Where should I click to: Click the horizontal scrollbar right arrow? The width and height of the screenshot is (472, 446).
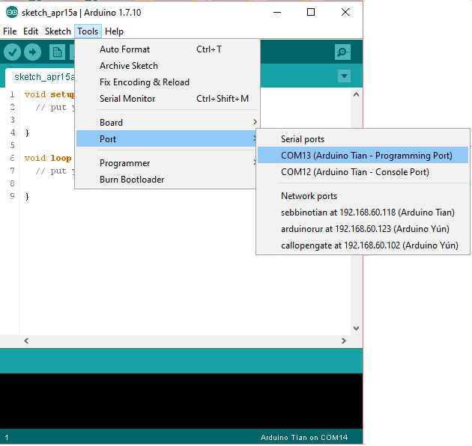pyautogui.click(x=344, y=340)
